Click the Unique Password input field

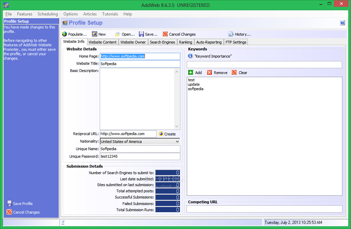click(x=140, y=156)
